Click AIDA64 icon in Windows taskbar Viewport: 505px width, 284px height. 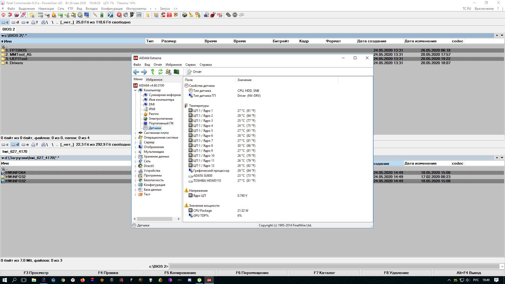tap(209, 280)
